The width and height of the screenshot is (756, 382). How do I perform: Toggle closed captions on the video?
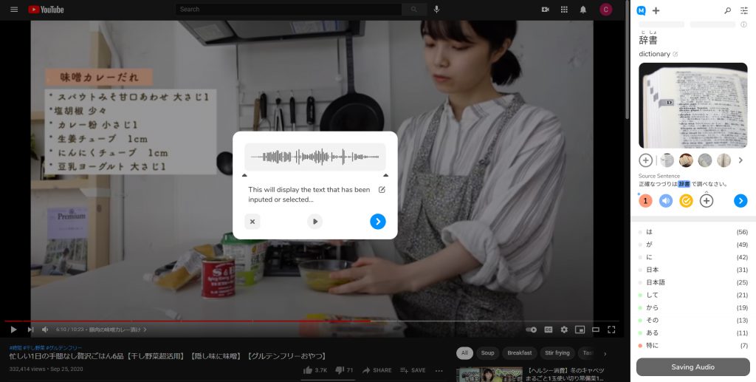549,330
